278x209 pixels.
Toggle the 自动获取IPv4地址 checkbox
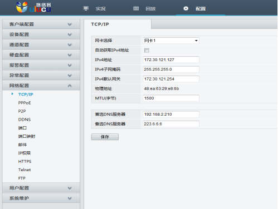147,51
